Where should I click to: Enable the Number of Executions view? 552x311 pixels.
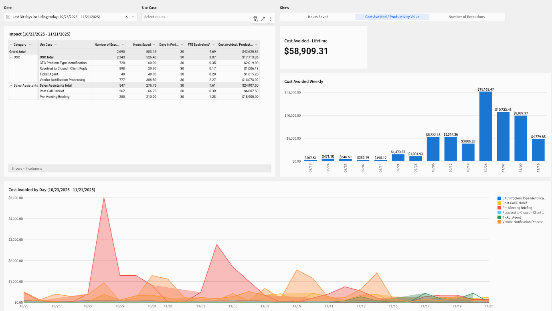pyautogui.click(x=467, y=16)
